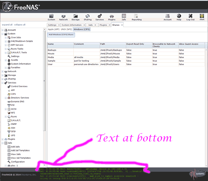Open Add Jails in the tree
Viewport: 208px width, 181px height.
coord(15,147)
